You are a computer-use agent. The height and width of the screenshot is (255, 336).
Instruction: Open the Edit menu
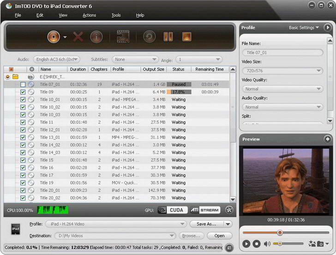pos(40,15)
